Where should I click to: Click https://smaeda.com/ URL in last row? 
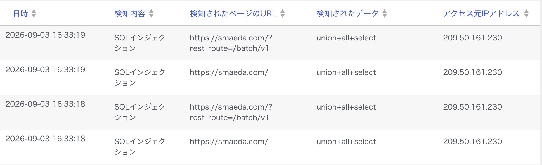pyautogui.click(x=229, y=142)
